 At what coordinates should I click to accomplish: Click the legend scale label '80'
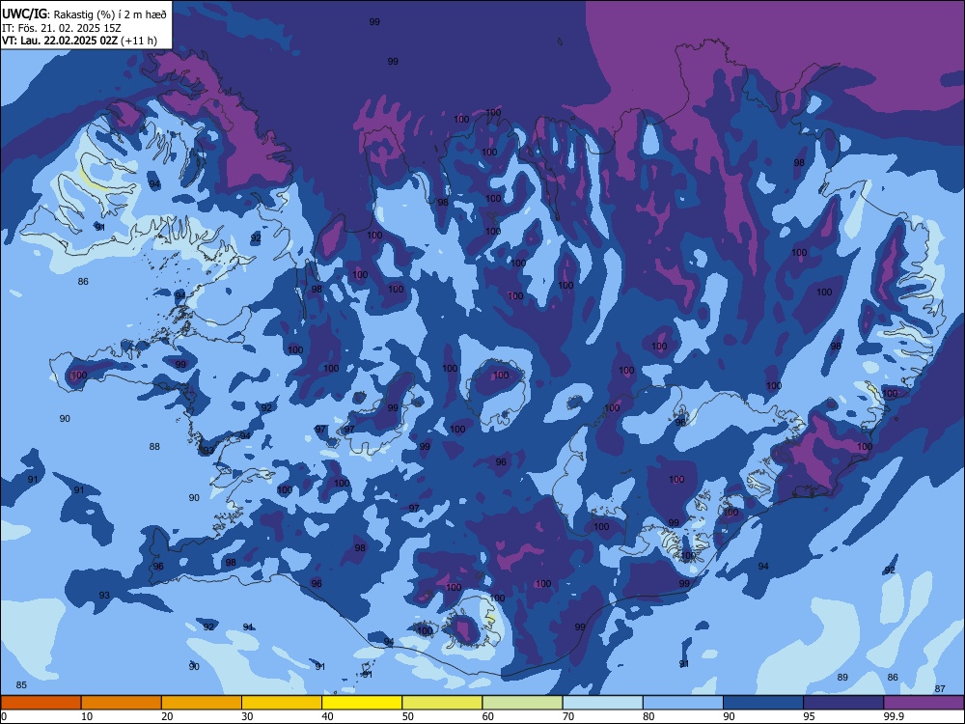pyautogui.click(x=648, y=716)
